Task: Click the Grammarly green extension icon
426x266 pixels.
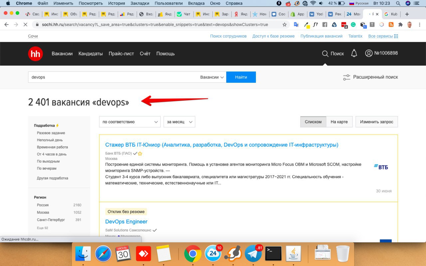Action: tap(353, 25)
